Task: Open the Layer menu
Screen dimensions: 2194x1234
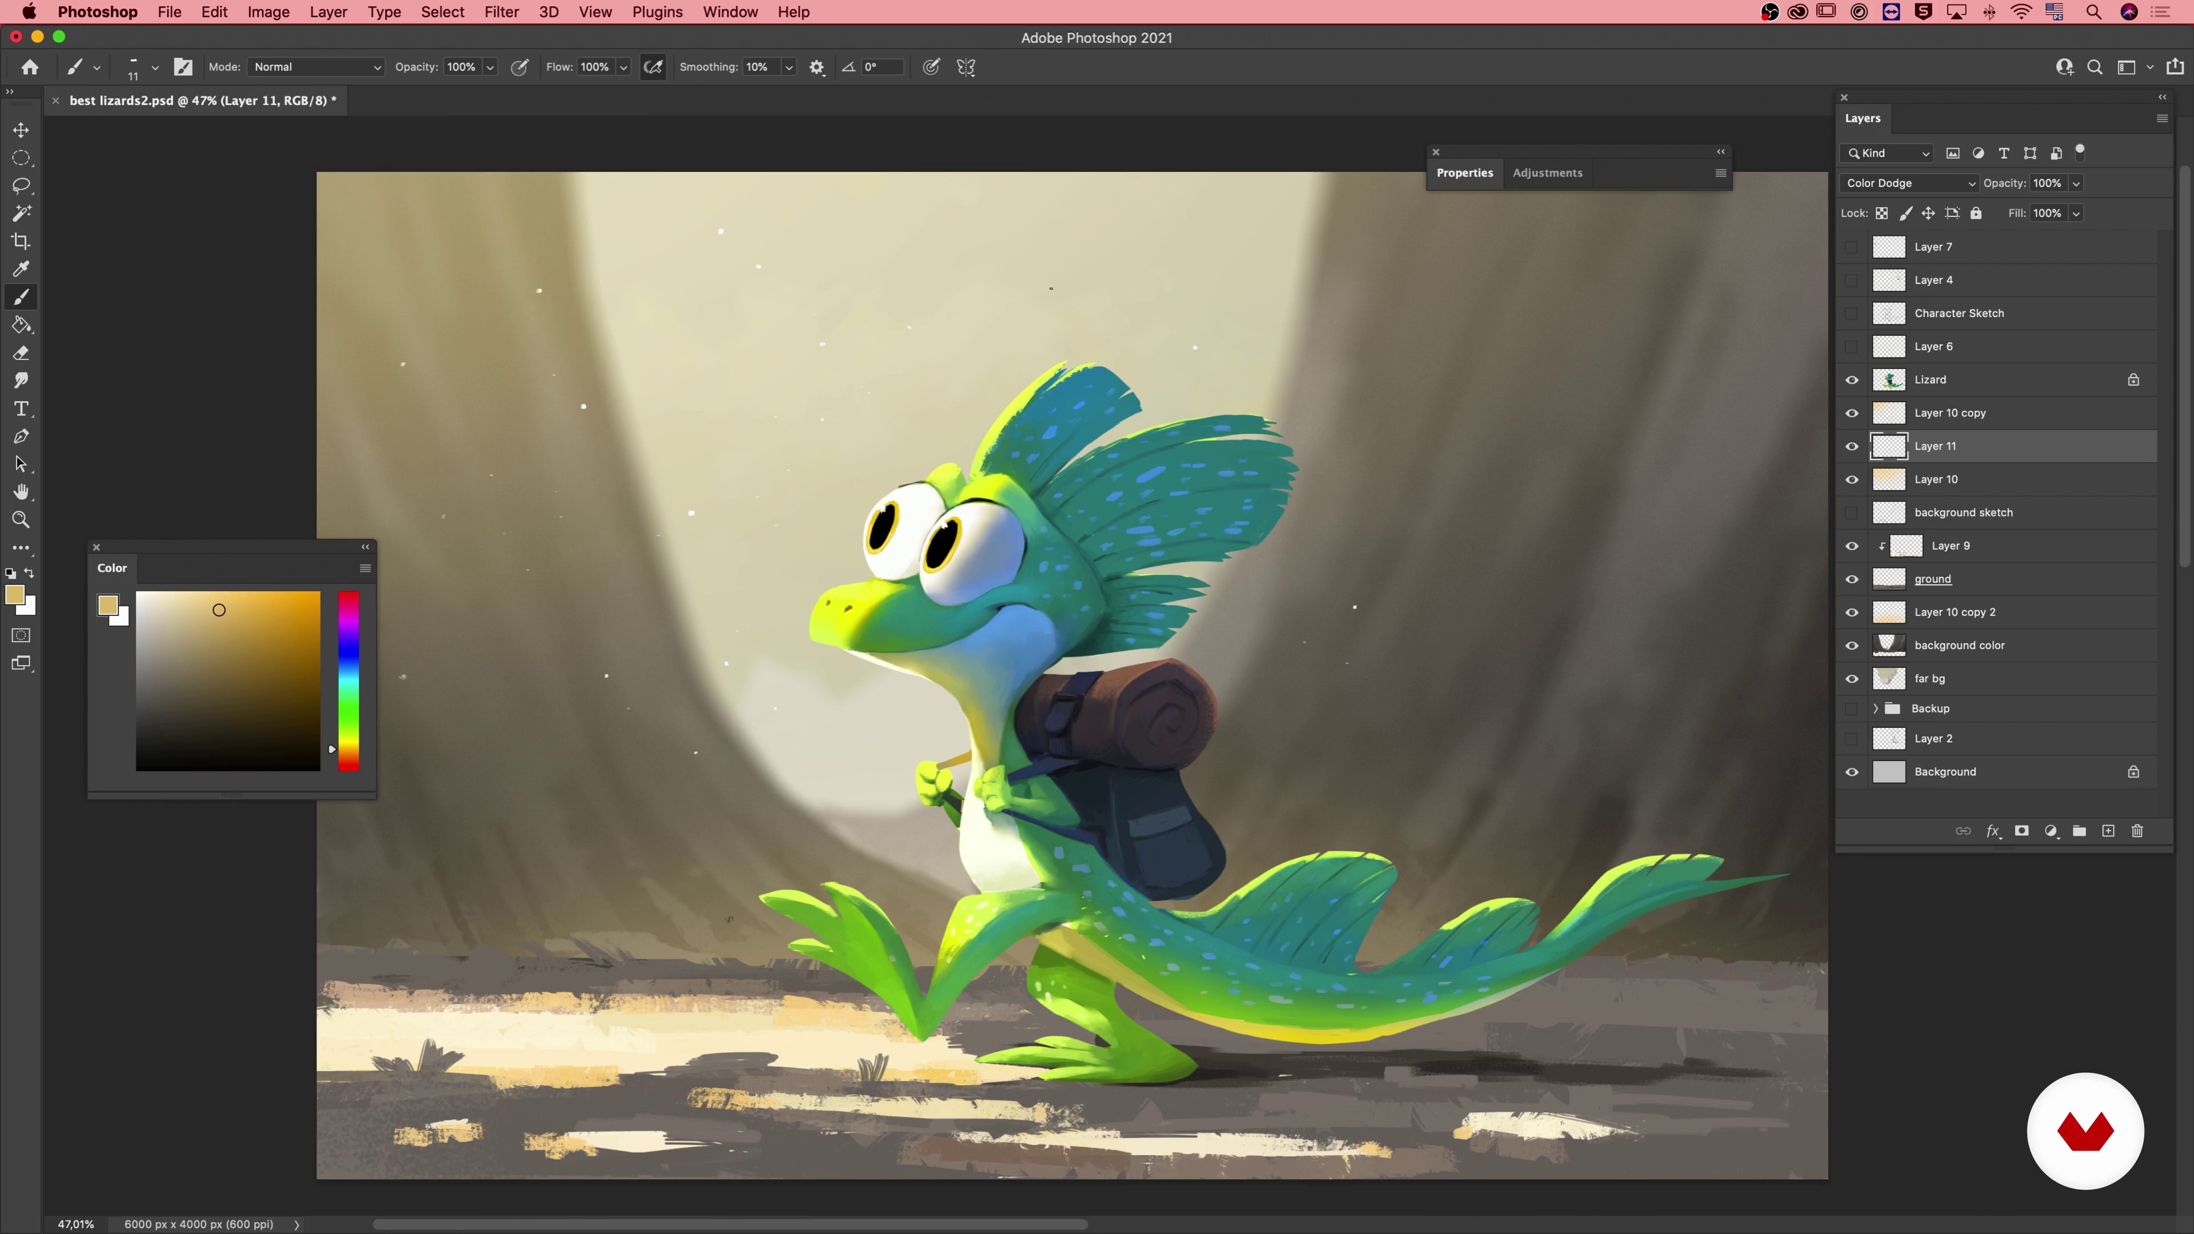Action: (x=328, y=12)
